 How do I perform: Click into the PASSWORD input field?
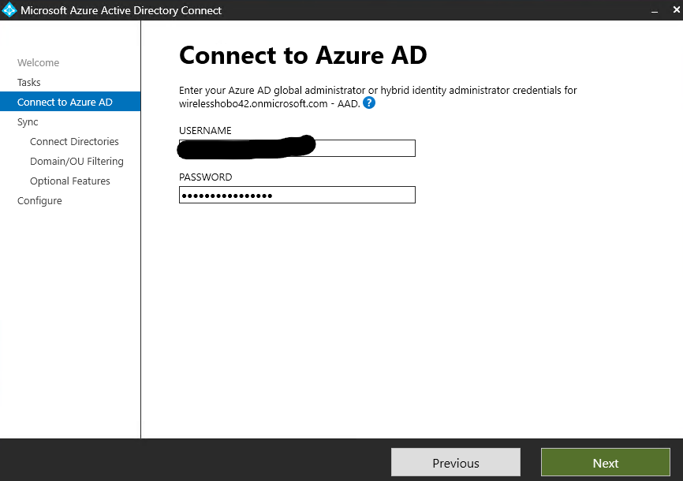pos(297,195)
